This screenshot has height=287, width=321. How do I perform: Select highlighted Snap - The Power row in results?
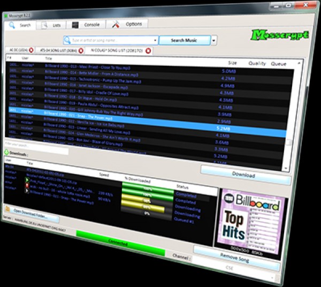click(148, 121)
